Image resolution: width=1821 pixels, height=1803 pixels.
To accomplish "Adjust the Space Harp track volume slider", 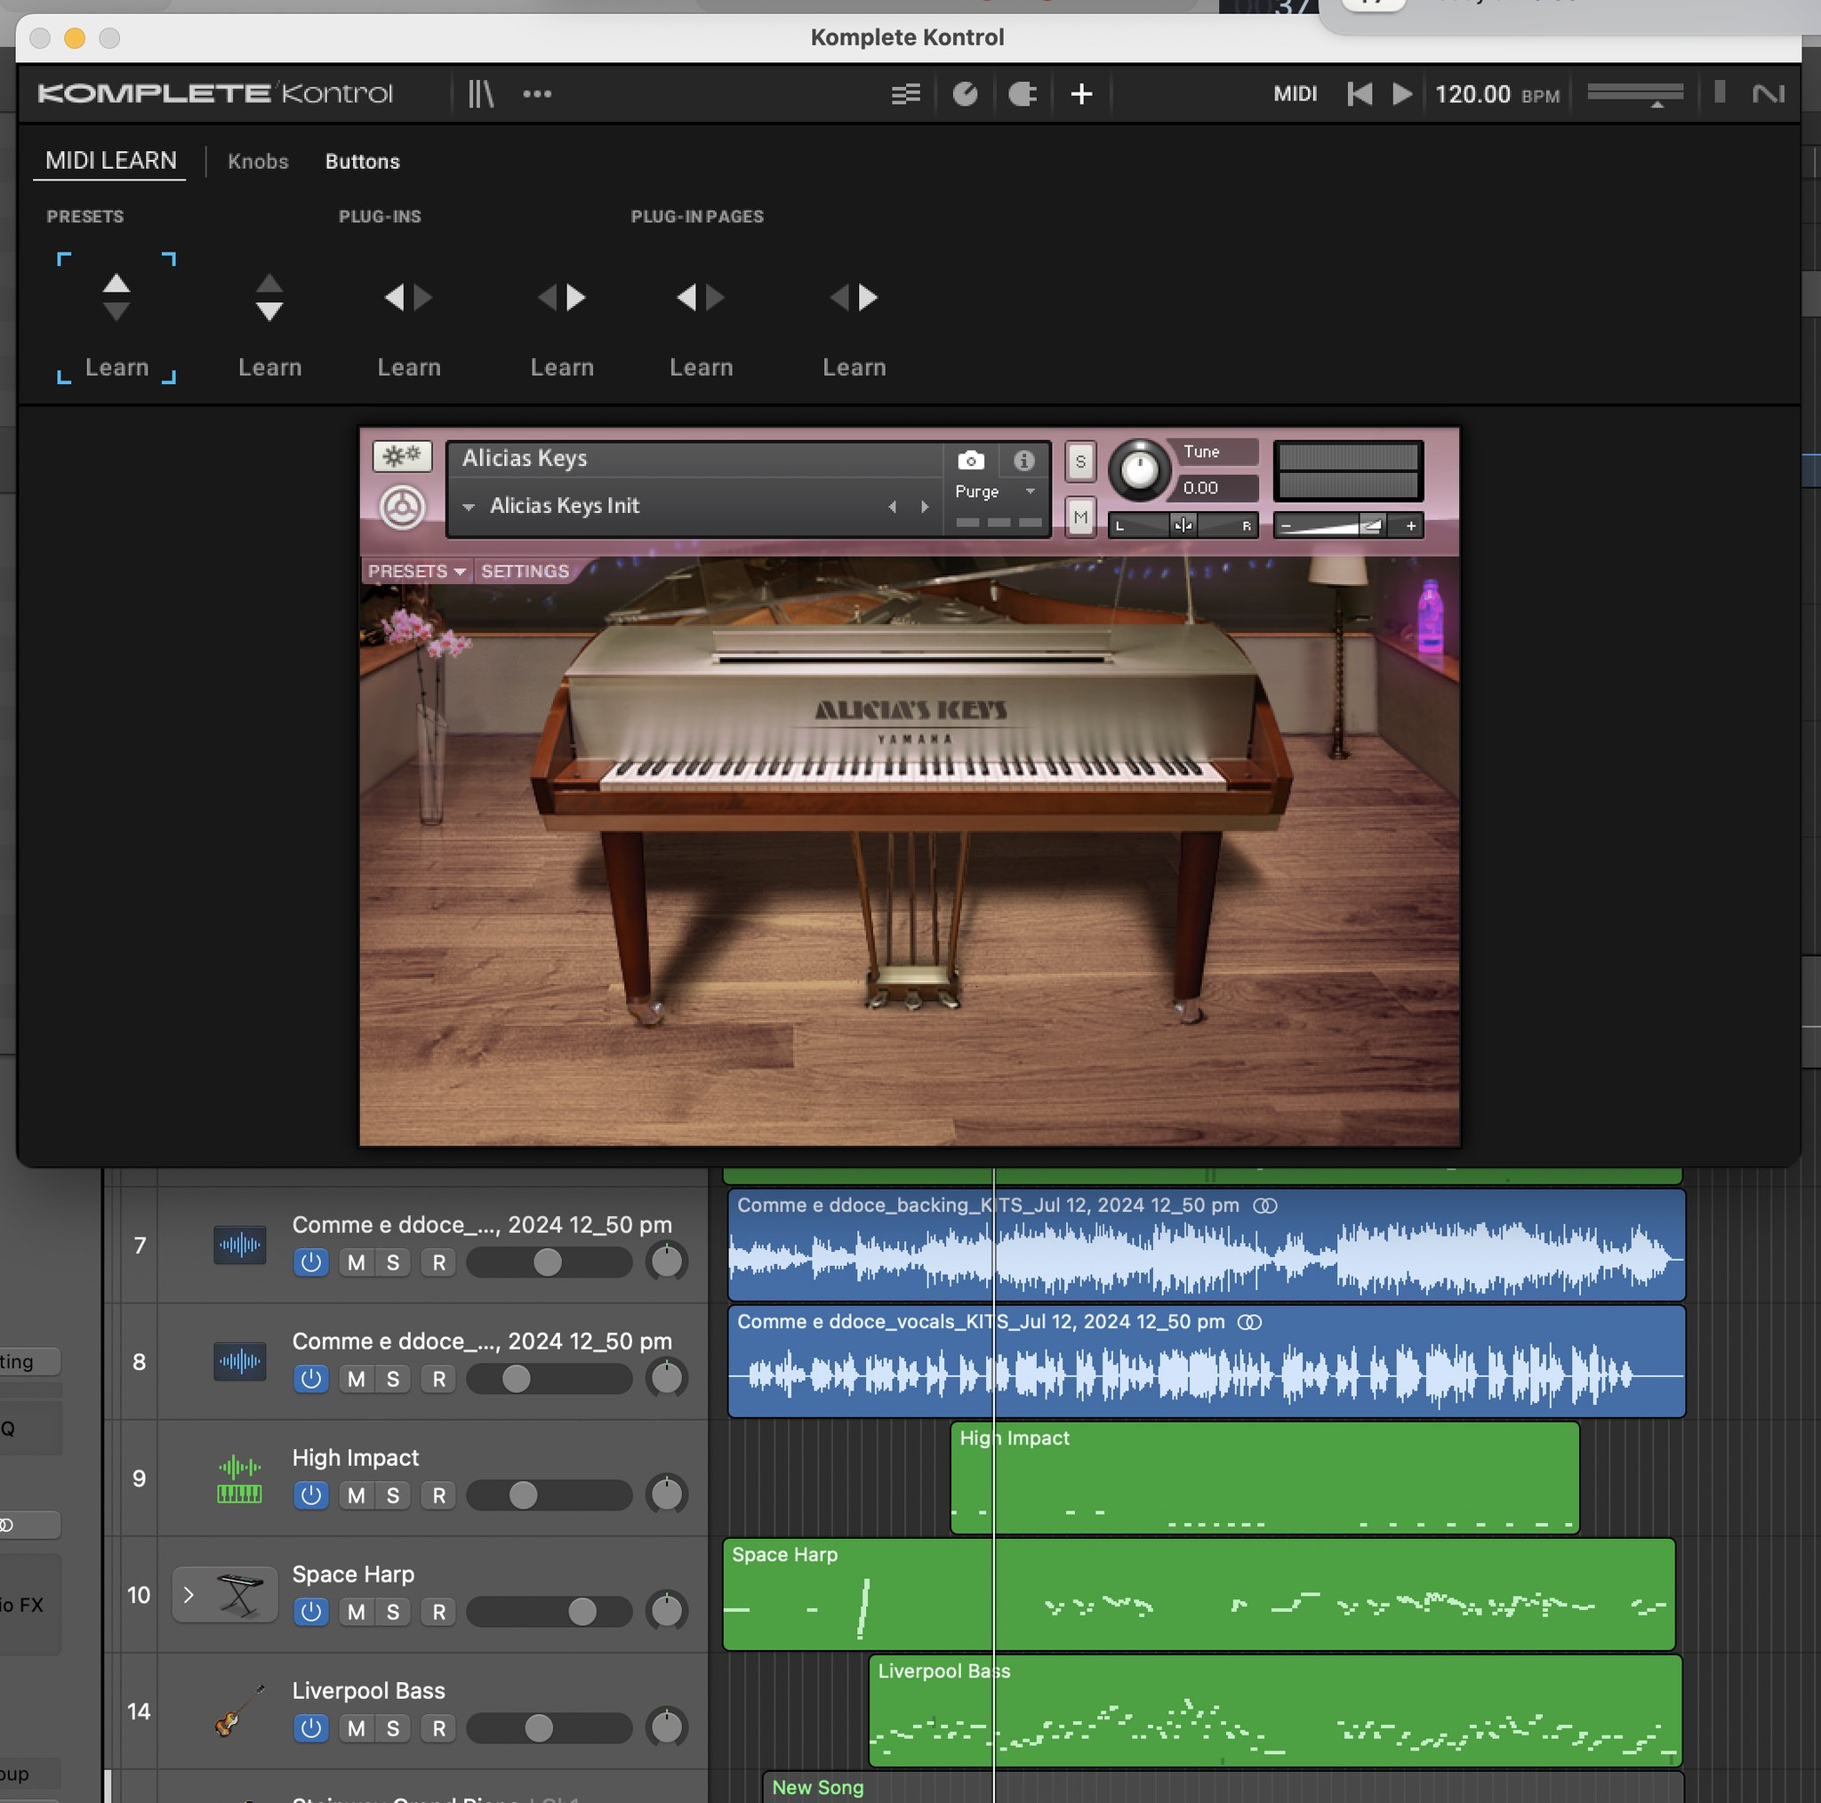I will coord(550,1612).
